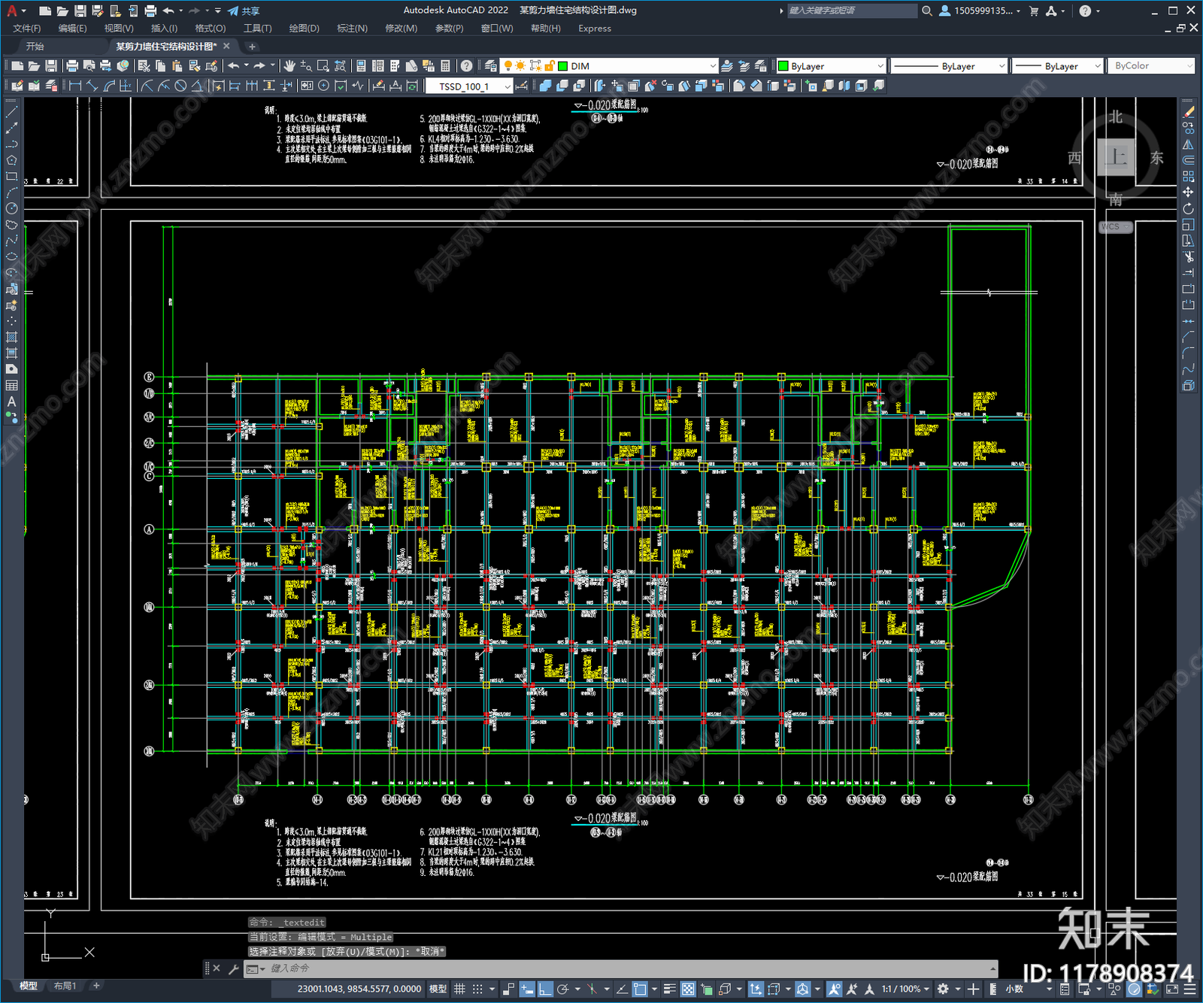
Task: Select the Move tool in modify toolbar
Action: [x=1188, y=192]
